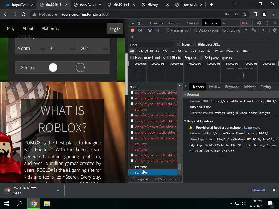This screenshot has height=209, width=279.
Task: Open the birthday day 01 dropdown
Action: click(x=62, y=48)
